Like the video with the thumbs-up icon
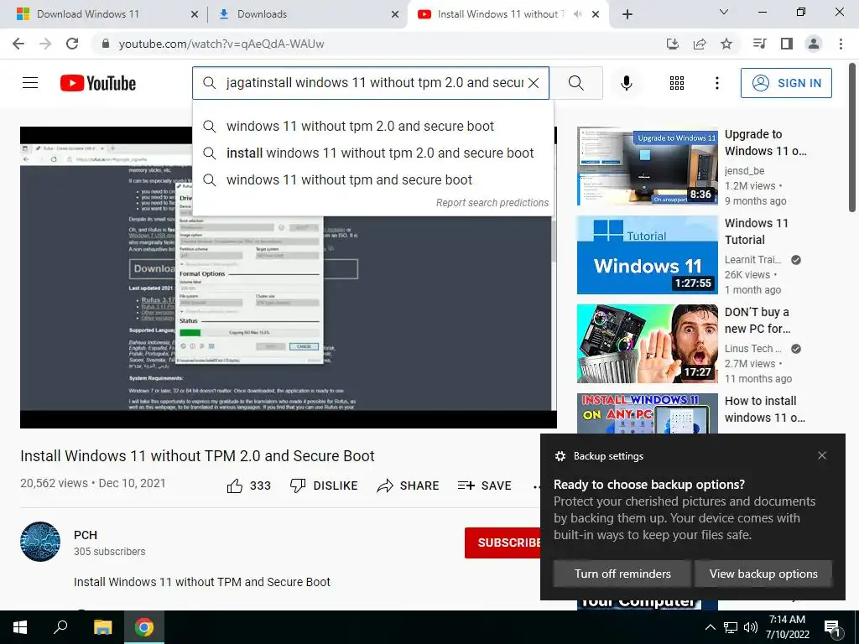 pyautogui.click(x=235, y=486)
